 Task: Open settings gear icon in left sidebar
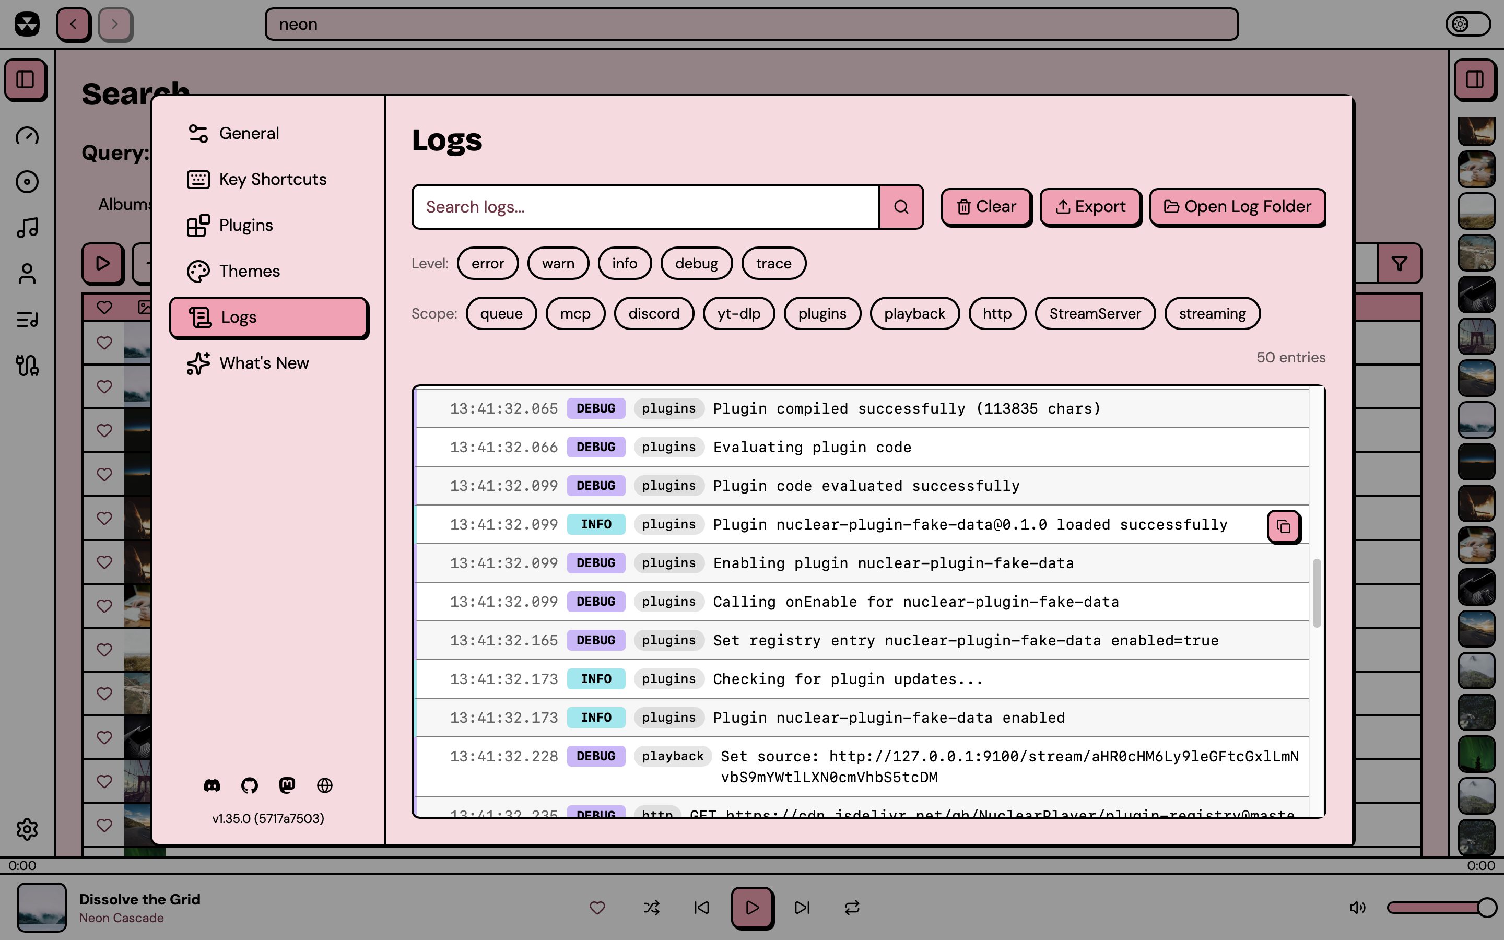[27, 829]
